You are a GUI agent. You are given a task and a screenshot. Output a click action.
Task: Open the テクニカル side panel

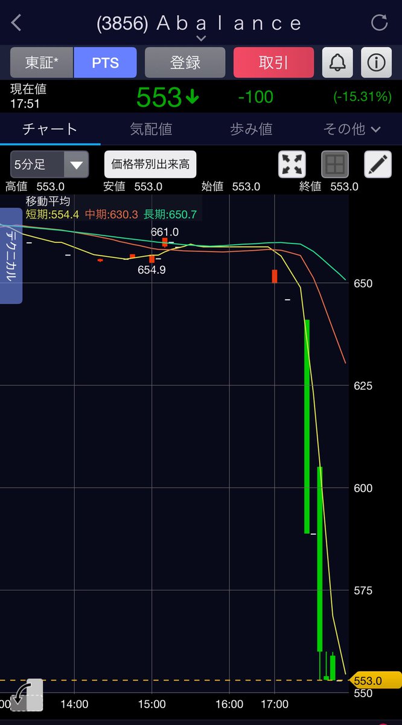(x=11, y=256)
